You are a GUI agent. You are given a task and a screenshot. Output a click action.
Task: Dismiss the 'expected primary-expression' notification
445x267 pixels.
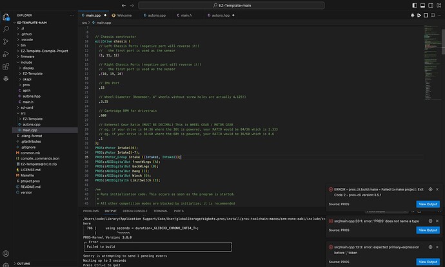click(x=437, y=247)
